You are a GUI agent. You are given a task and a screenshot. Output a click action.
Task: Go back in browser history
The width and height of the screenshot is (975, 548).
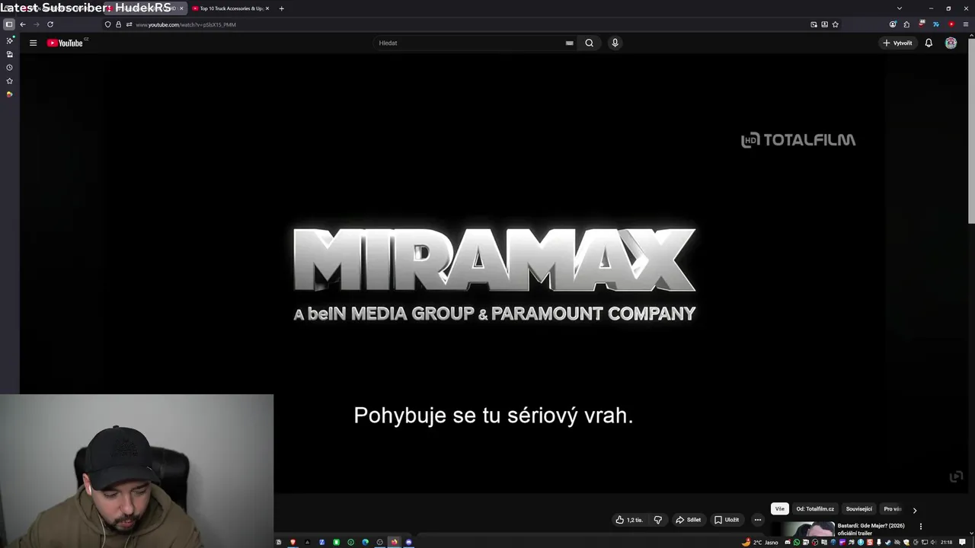[x=23, y=24]
